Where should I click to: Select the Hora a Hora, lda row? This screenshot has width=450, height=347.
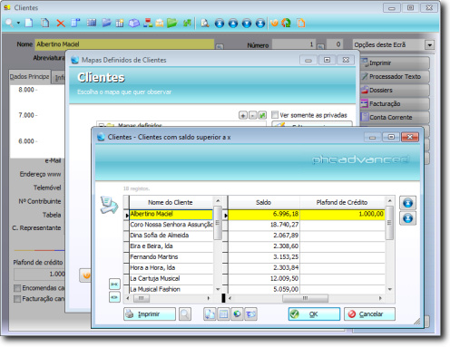tap(171, 268)
